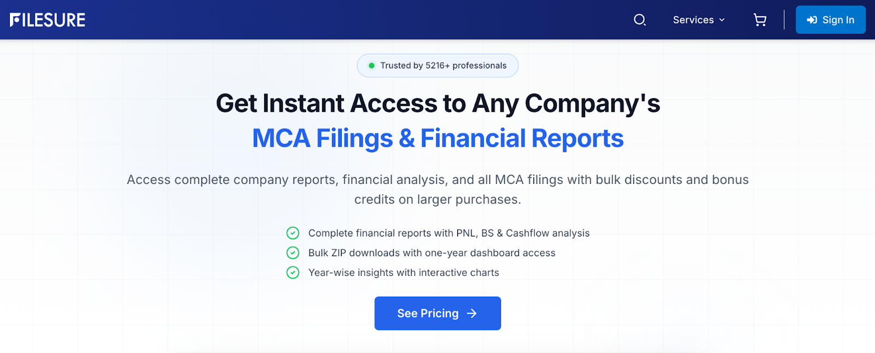Screen dimensions: 875x353
Task: Click the arrow icon inside Sign In
Action: click(812, 20)
